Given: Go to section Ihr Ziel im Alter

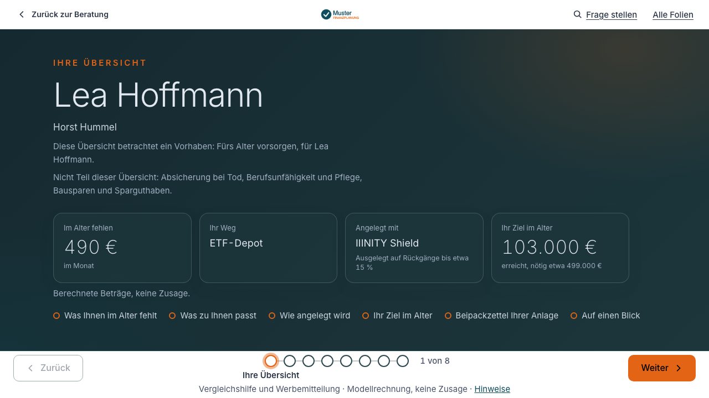Looking at the screenshot, I should pyautogui.click(x=397, y=316).
